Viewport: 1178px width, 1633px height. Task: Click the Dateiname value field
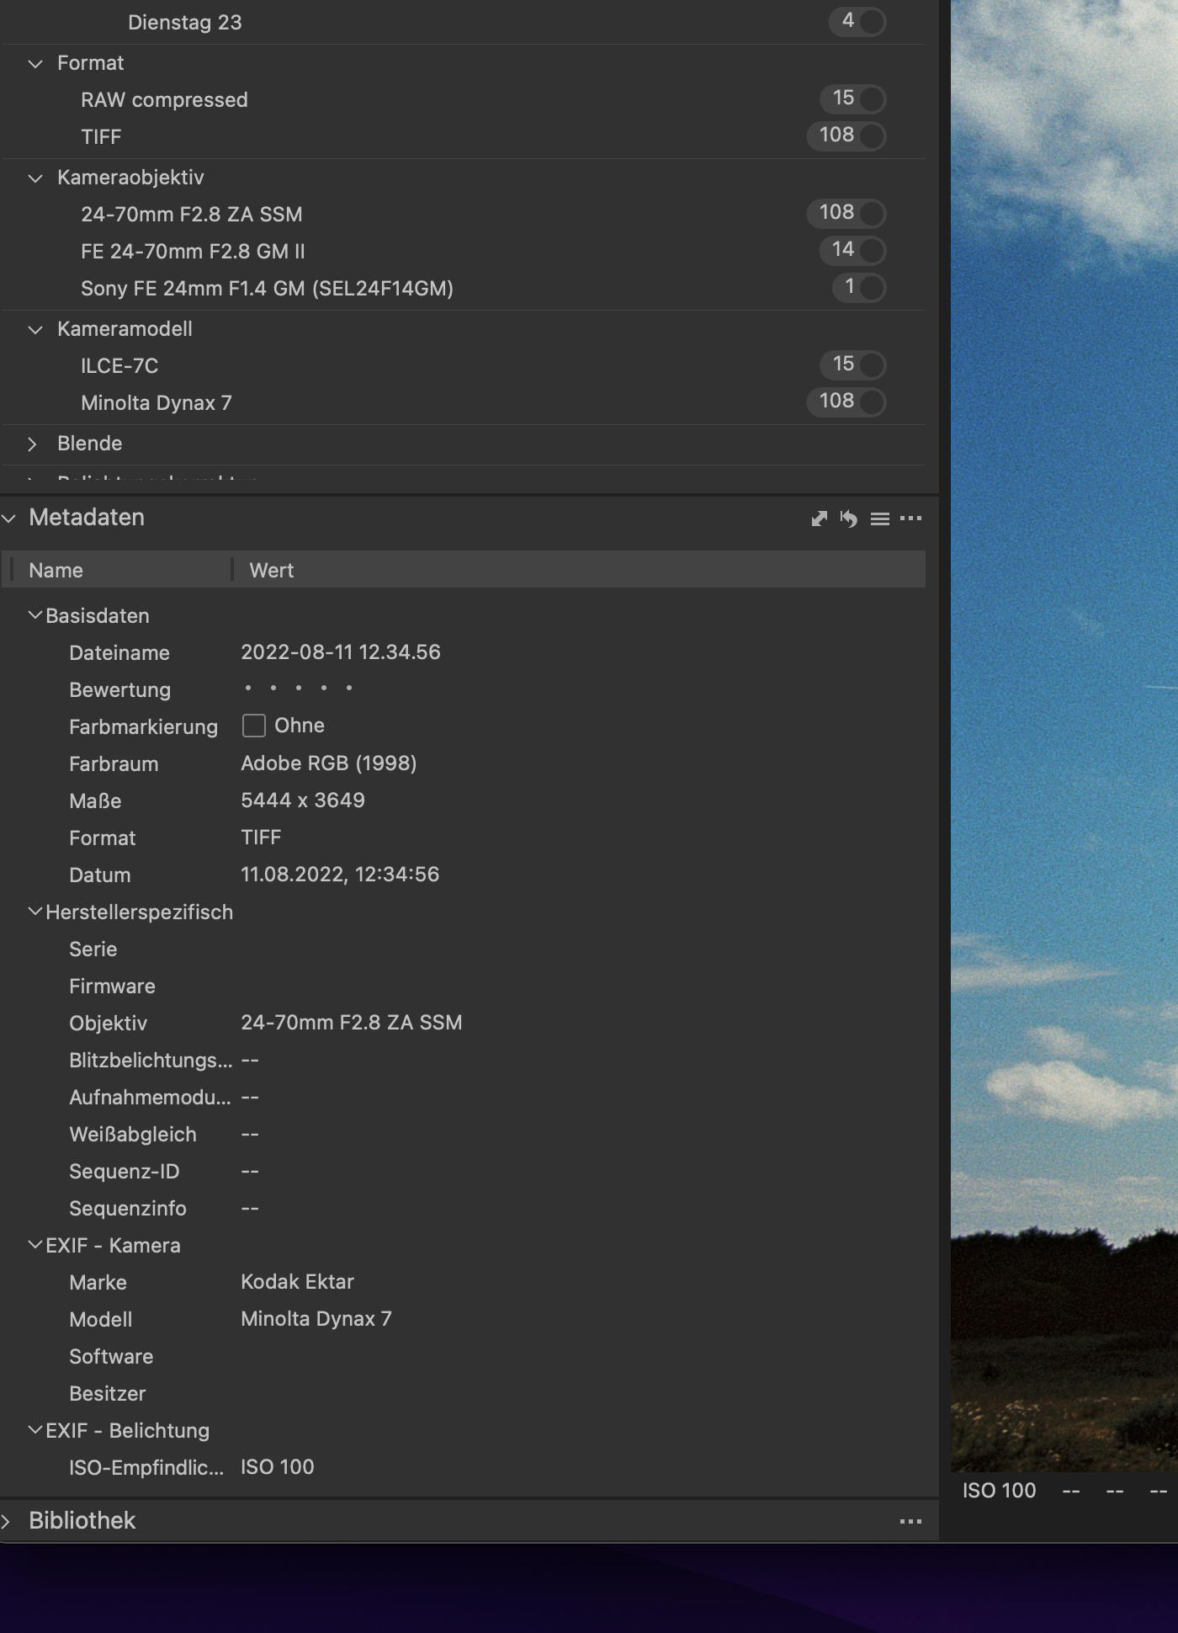point(341,652)
